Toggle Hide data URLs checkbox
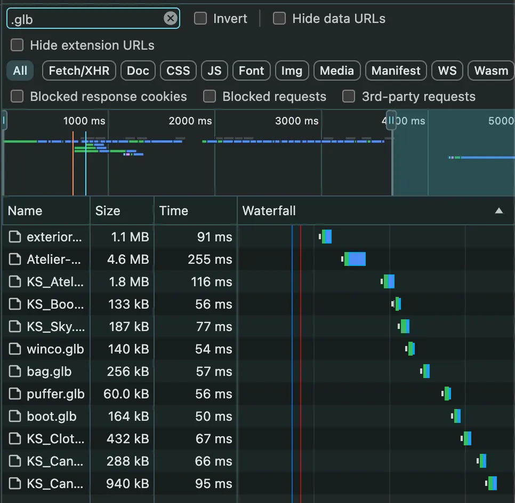The height and width of the screenshot is (503, 515). pos(279,19)
